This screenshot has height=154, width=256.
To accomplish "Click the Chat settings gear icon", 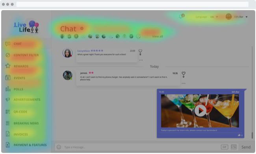I will click(x=82, y=29).
